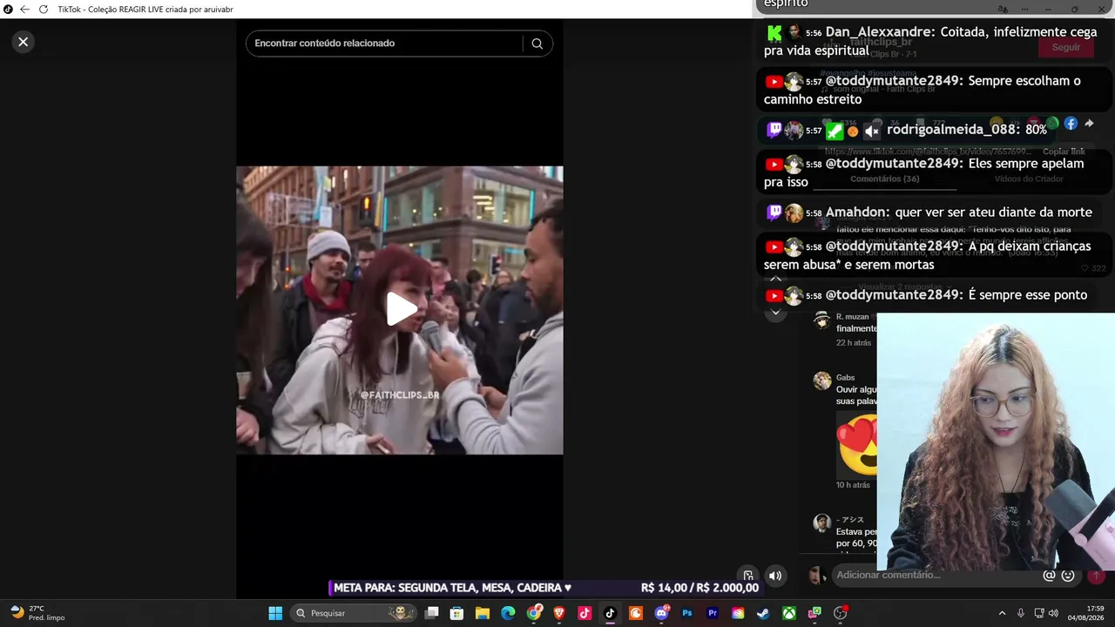Click the '10 h atrás' comment timestamp
The image size is (1115, 627).
pos(854,485)
